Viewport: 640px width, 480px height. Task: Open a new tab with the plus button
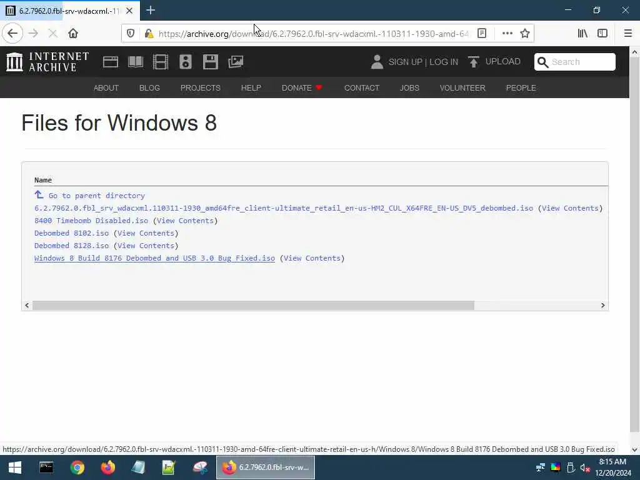coord(151,10)
